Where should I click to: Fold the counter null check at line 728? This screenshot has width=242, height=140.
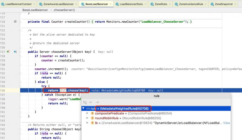[x=20, y=56]
